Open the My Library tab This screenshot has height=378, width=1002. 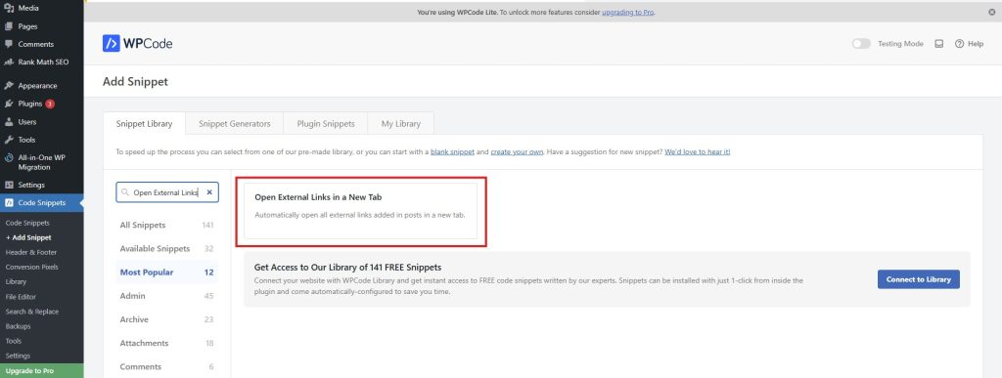click(x=400, y=124)
